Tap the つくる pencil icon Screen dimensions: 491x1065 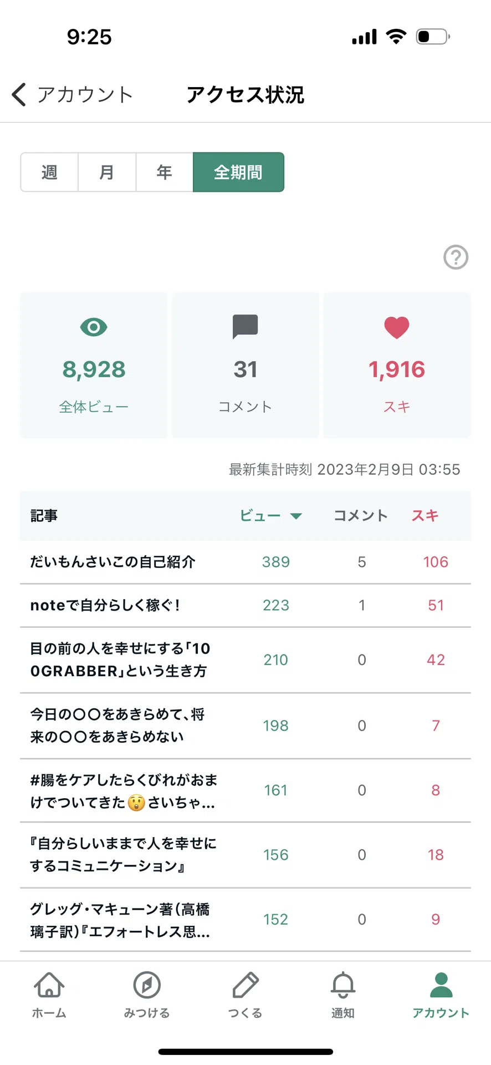click(245, 985)
